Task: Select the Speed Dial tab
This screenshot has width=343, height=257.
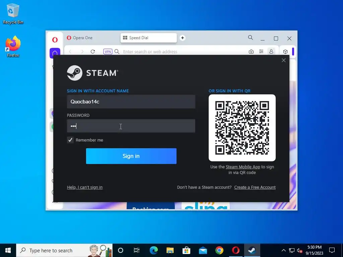Action: tap(148, 38)
